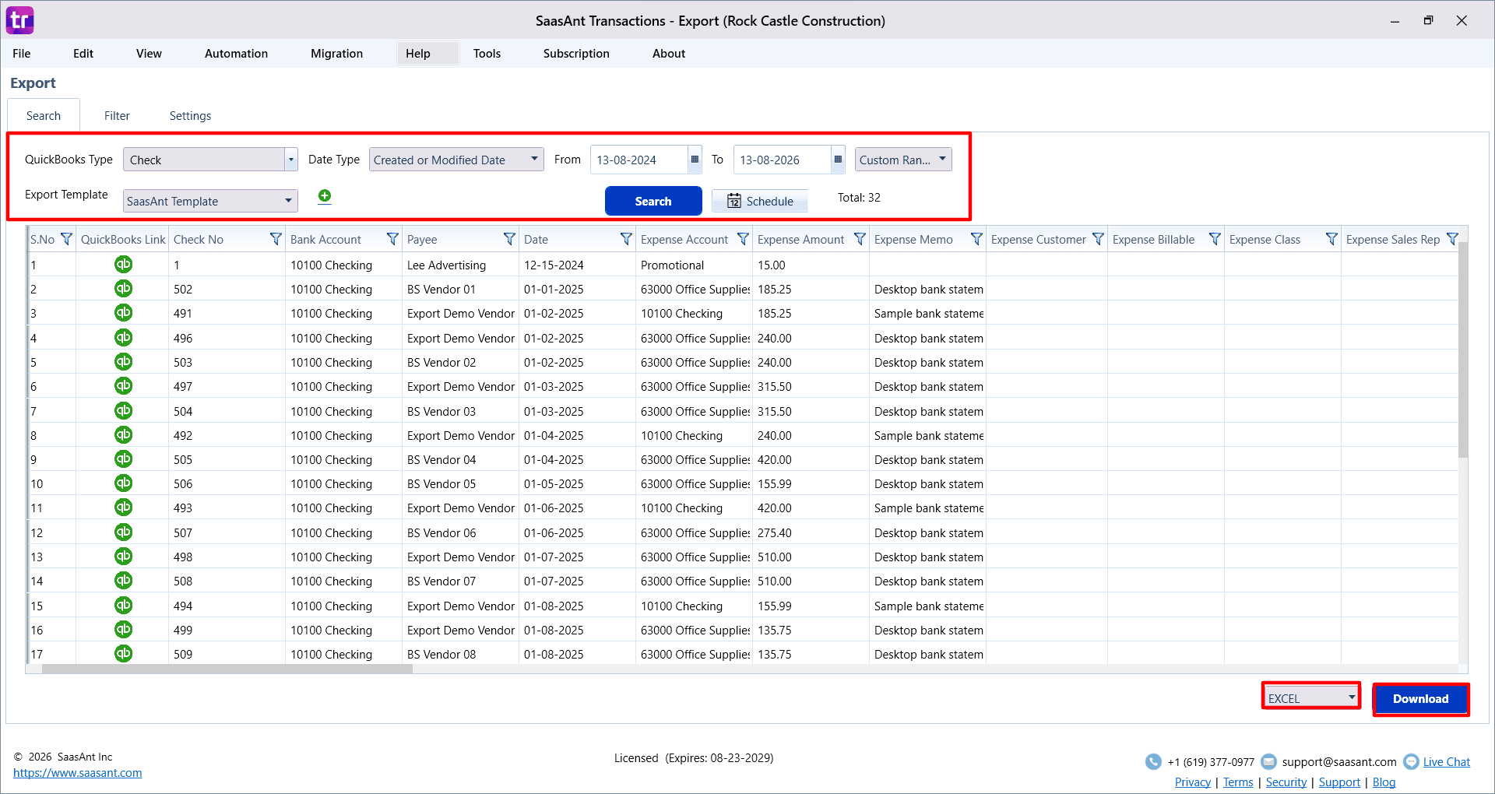The width and height of the screenshot is (1495, 794).
Task: Open the Blog link
Action: point(1384,782)
